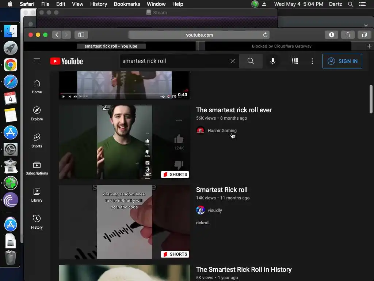Open the 0:43 video thumbnail
This screenshot has height=281, width=374.
(125, 85)
